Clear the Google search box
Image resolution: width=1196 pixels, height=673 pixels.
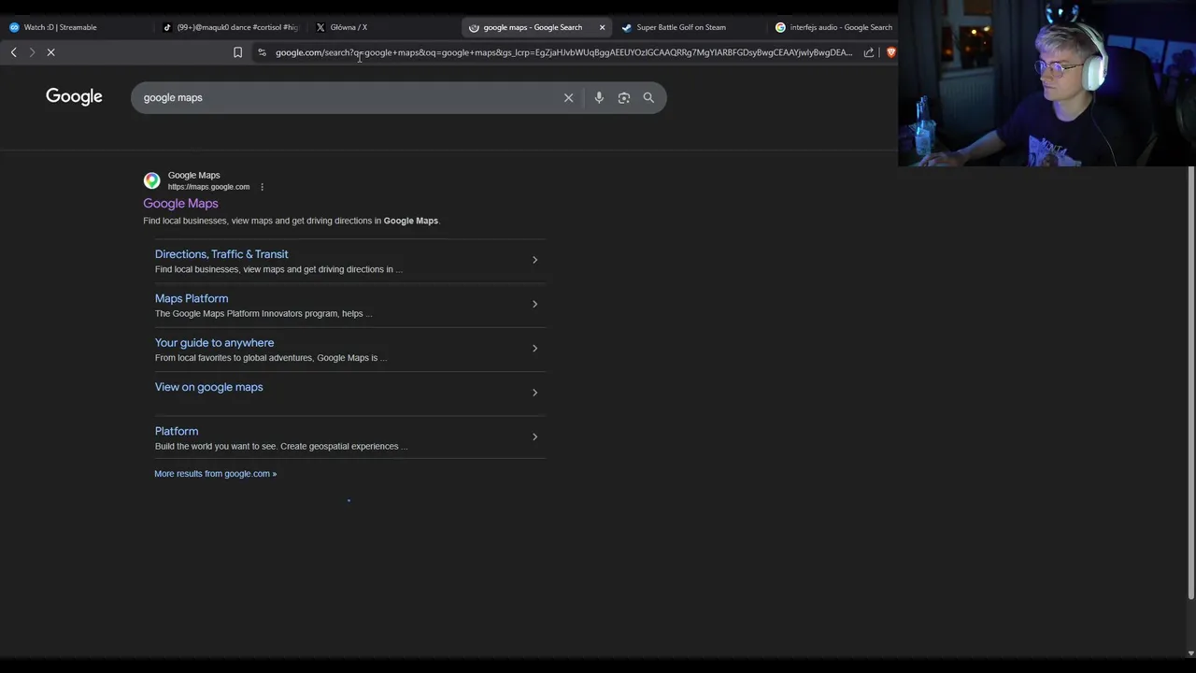pos(568,97)
